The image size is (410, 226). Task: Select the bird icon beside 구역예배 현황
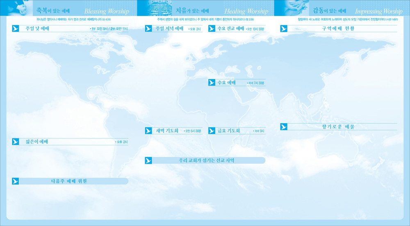(x=284, y=29)
